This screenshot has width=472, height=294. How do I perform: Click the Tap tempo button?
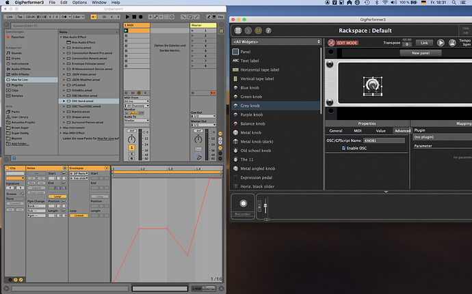pos(20,17)
